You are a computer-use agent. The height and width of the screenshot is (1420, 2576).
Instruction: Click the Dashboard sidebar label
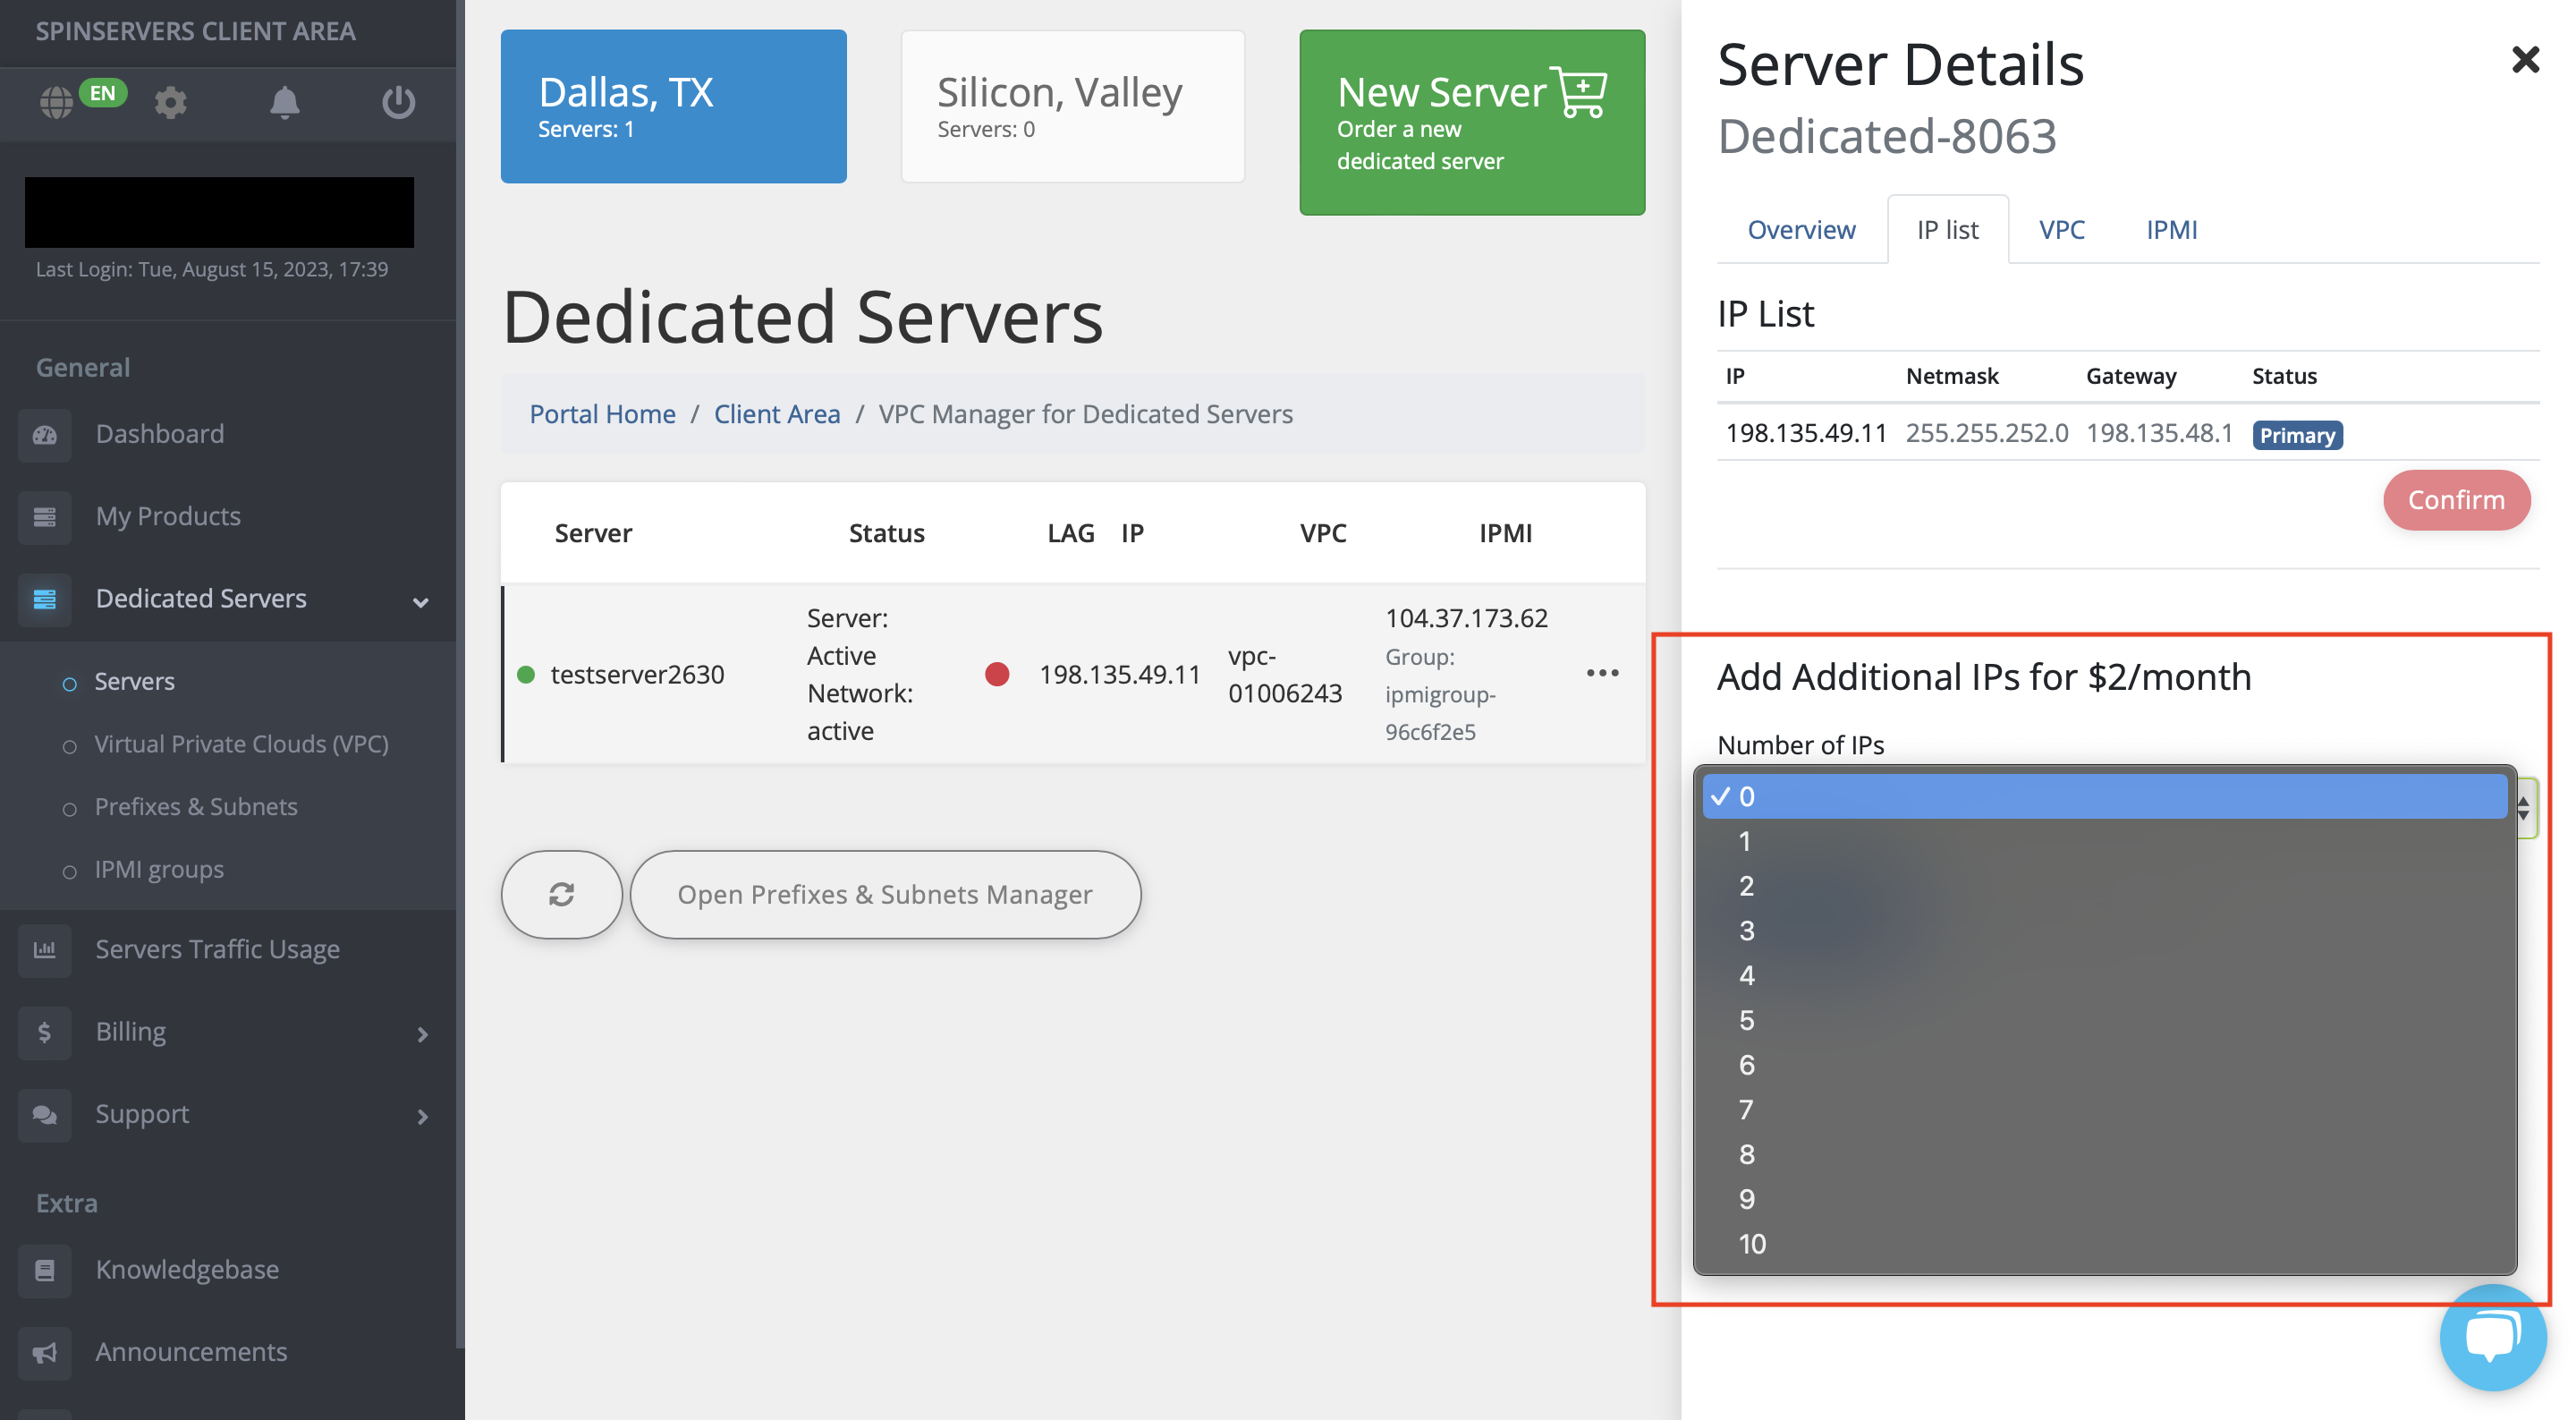[x=160, y=434]
